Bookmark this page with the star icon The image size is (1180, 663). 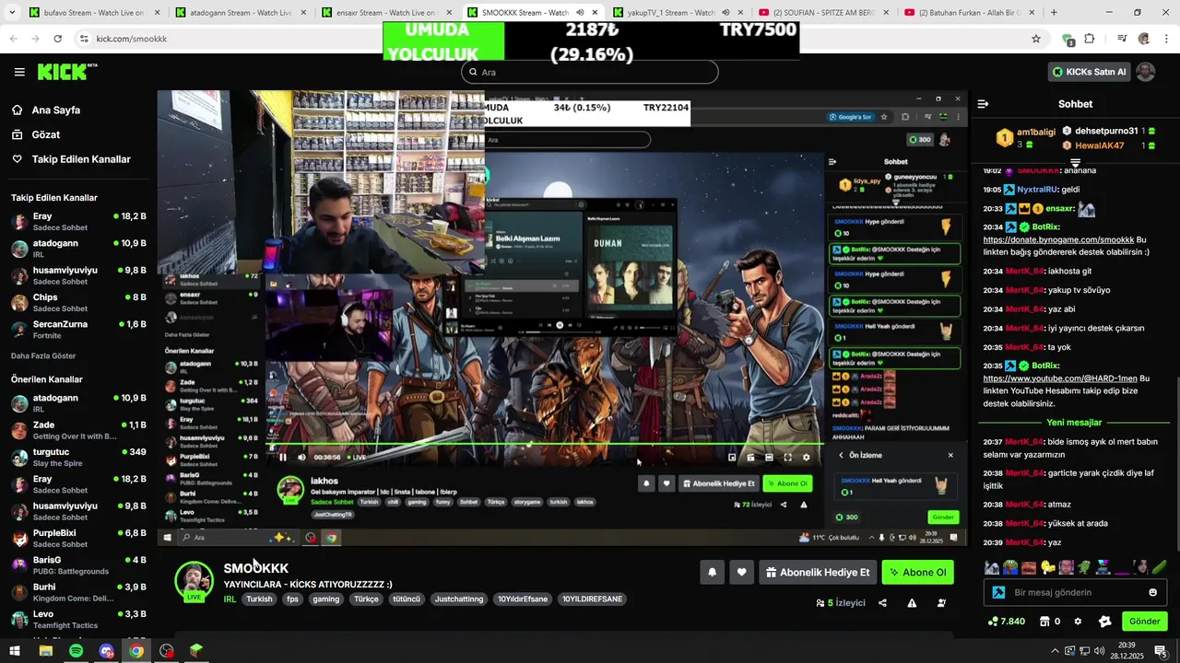tap(1036, 39)
